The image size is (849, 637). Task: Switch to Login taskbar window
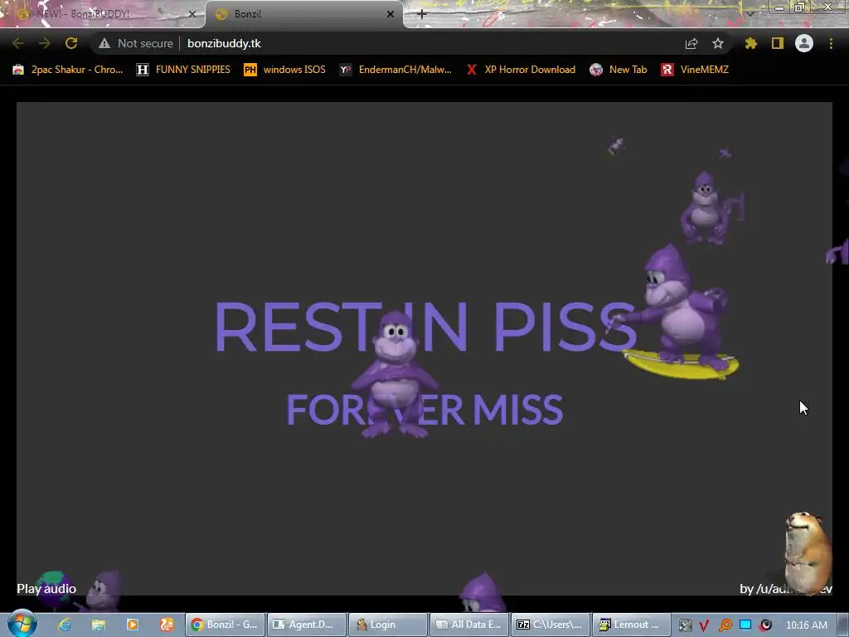tap(388, 625)
